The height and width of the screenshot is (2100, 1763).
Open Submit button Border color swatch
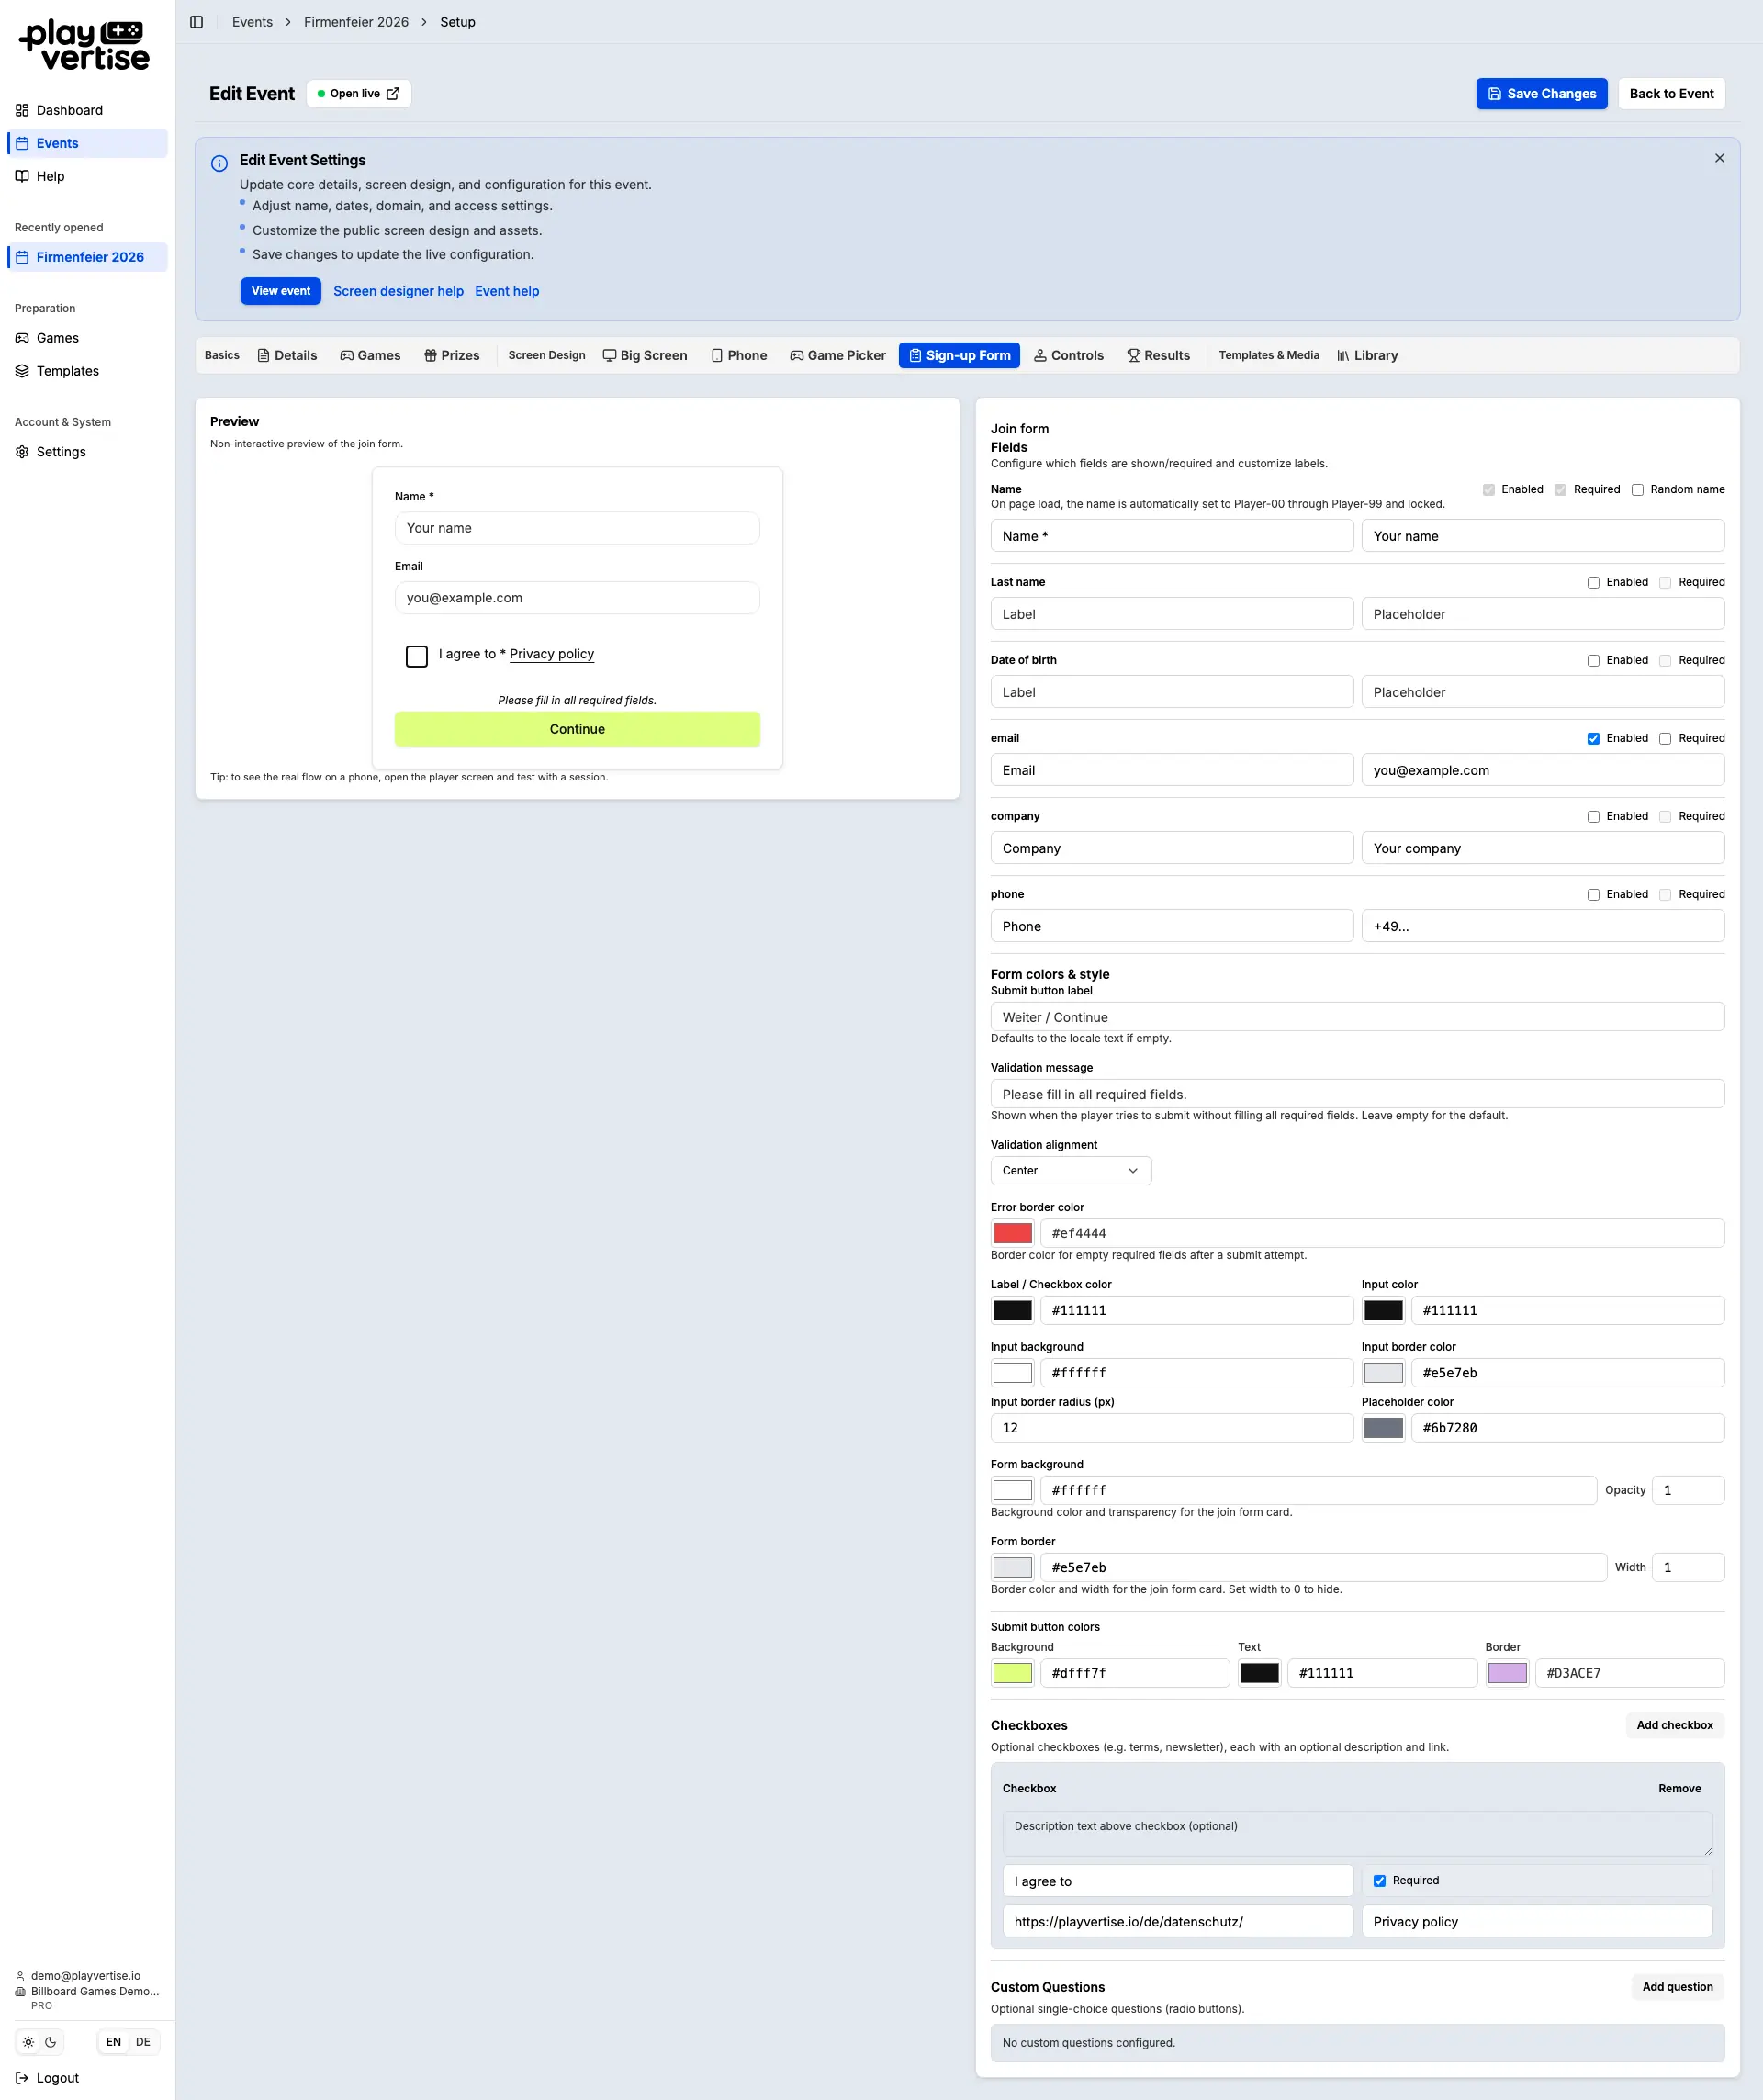[1507, 1673]
